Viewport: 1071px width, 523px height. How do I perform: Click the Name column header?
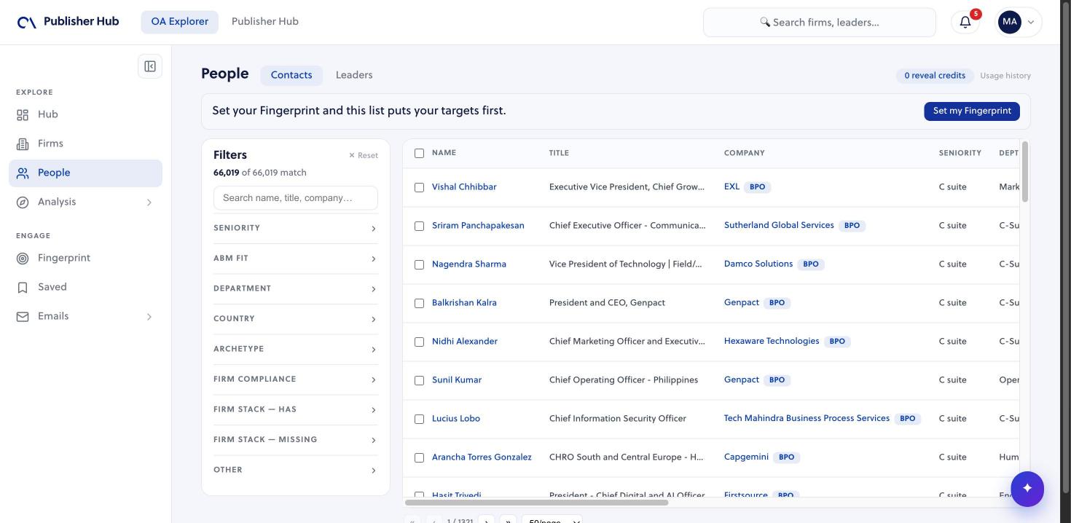click(444, 153)
